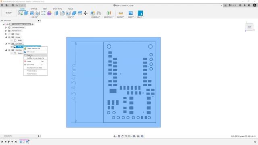This screenshot has height=145, width=258.
Task: Select the New Component tool
Action: (x=93, y=13)
